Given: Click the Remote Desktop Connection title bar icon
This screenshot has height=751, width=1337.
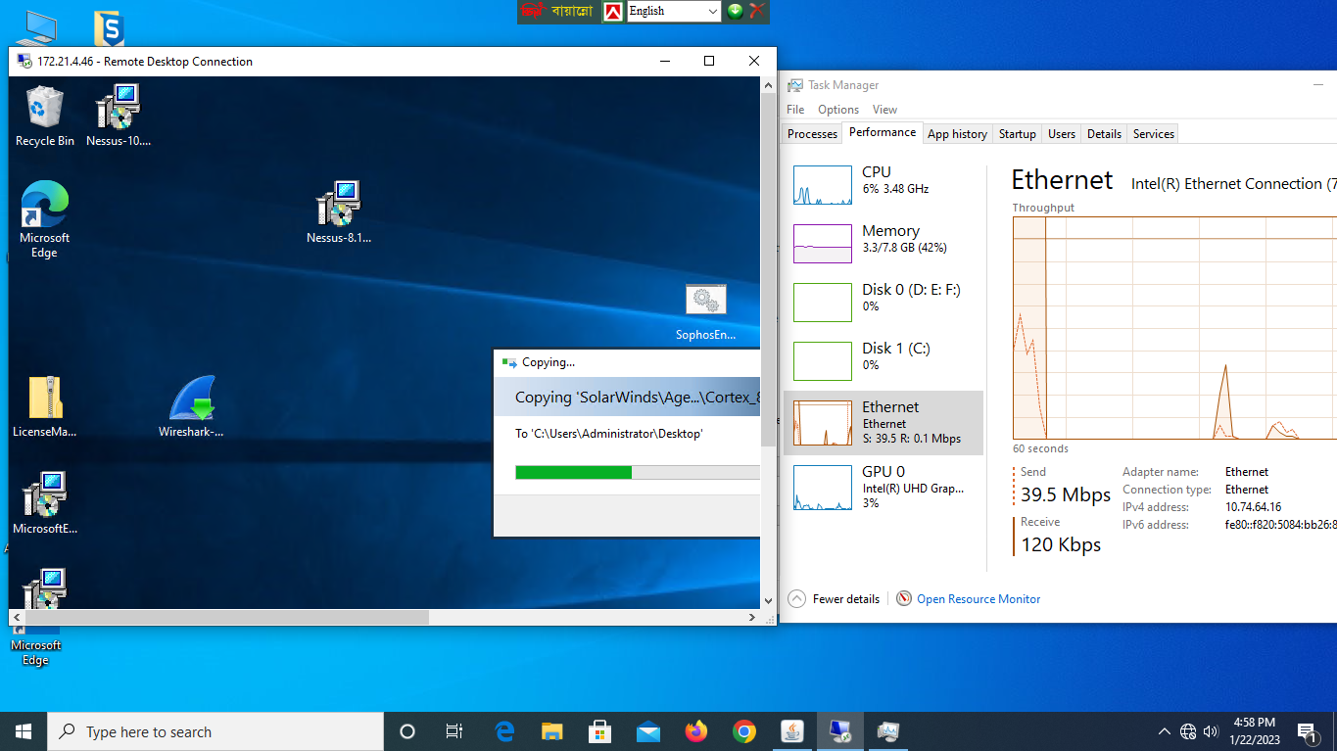Looking at the screenshot, I should click(x=24, y=61).
